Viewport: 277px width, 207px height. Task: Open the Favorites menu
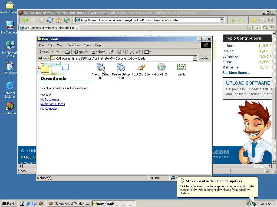[74, 45]
